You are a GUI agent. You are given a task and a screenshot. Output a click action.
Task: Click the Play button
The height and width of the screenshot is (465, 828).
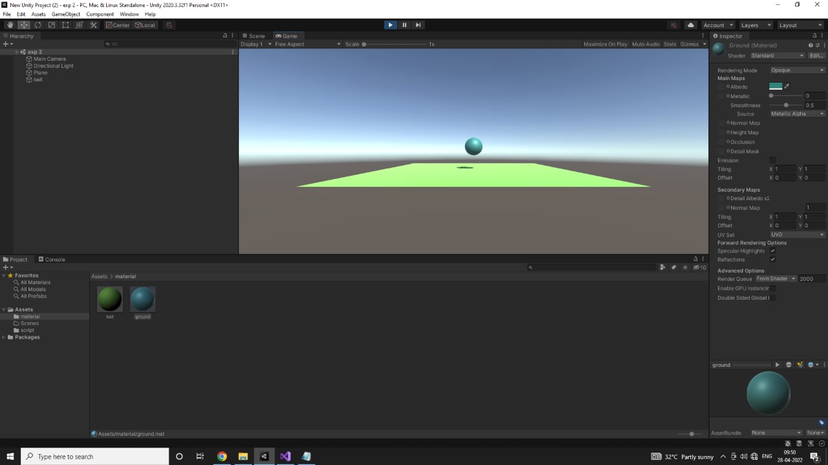tap(390, 25)
